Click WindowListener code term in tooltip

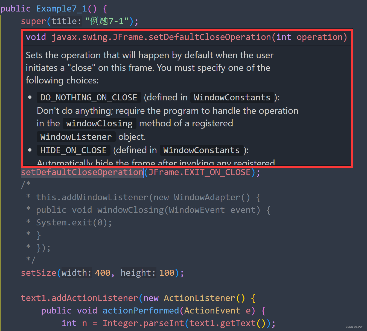pos(76,137)
